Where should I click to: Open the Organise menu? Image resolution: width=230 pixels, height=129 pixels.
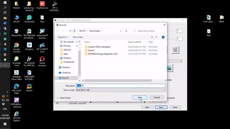pyautogui.click(x=63, y=37)
